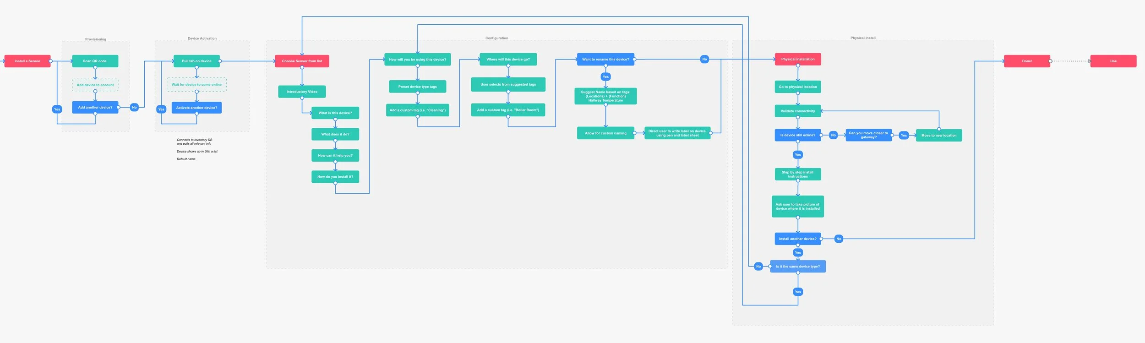The image size is (1145, 343).
Task: Select the red Install a Sensor node
Action: pyautogui.click(x=27, y=61)
